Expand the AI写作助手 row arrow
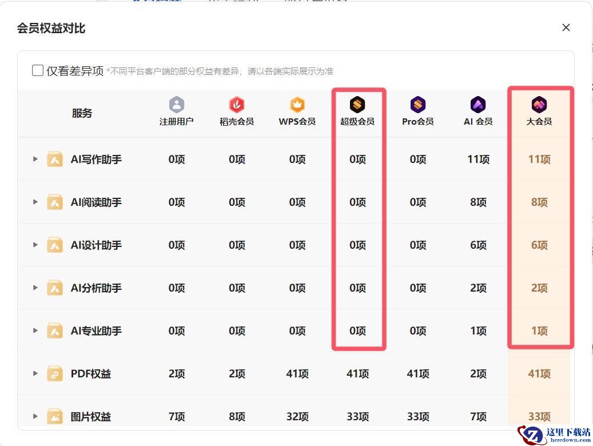Screen dimensions: 593x446 coord(35,159)
